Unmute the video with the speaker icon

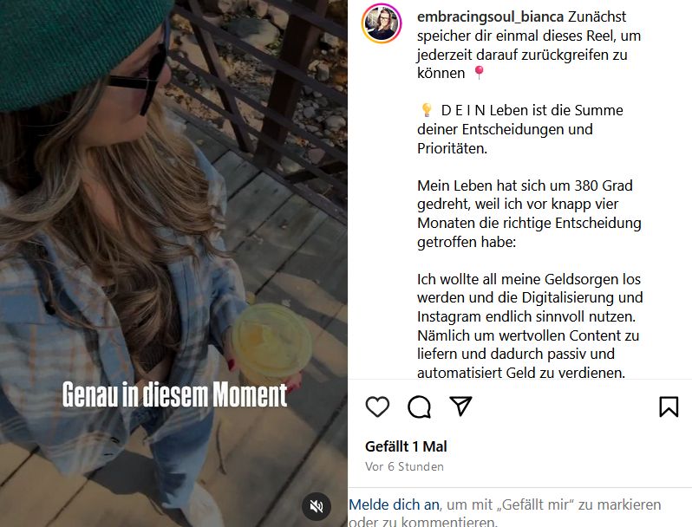click(x=317, y=506)
